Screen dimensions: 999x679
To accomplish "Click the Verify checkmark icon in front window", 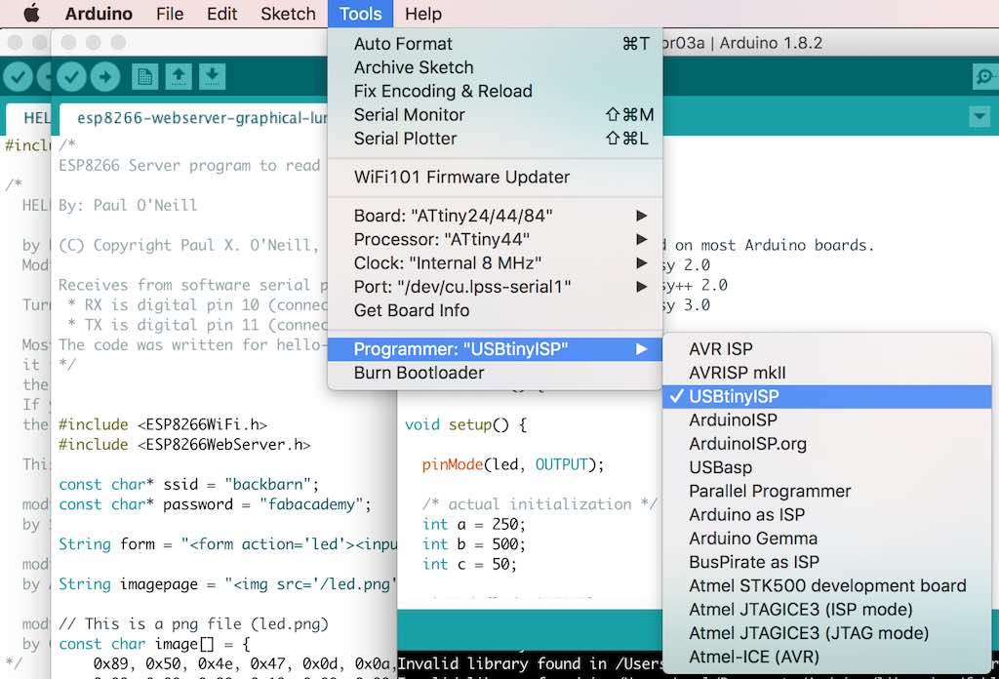I will [71, 77].
